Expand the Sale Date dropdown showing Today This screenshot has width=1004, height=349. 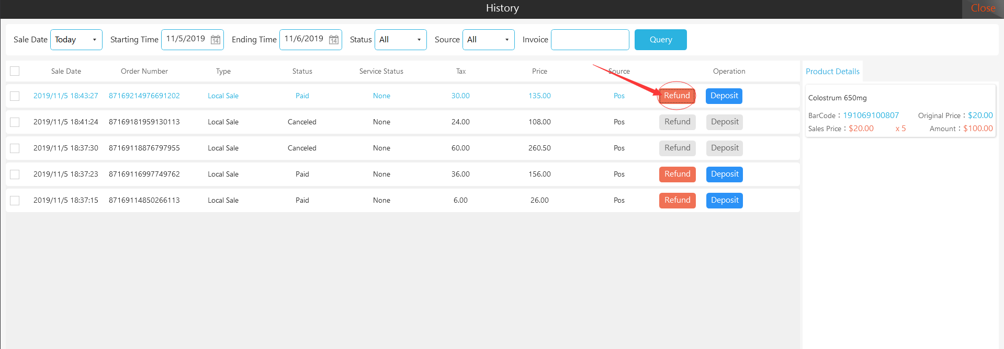point(76,40)
